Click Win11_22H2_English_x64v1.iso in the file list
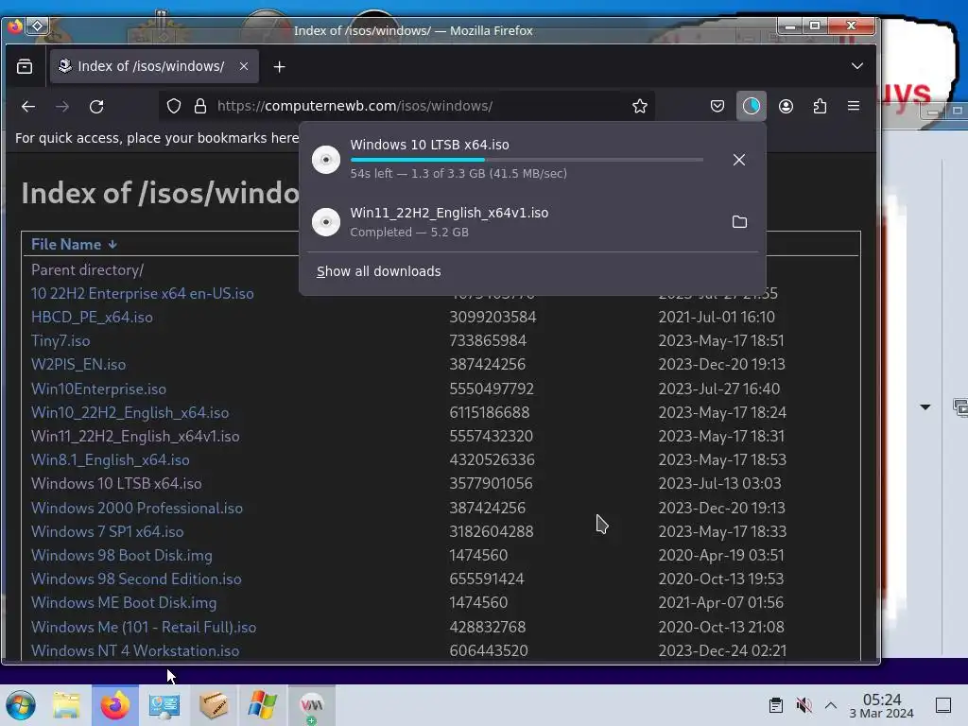This screenshot has width=968, height=726. pyautogui.click(x=135, y=437)
